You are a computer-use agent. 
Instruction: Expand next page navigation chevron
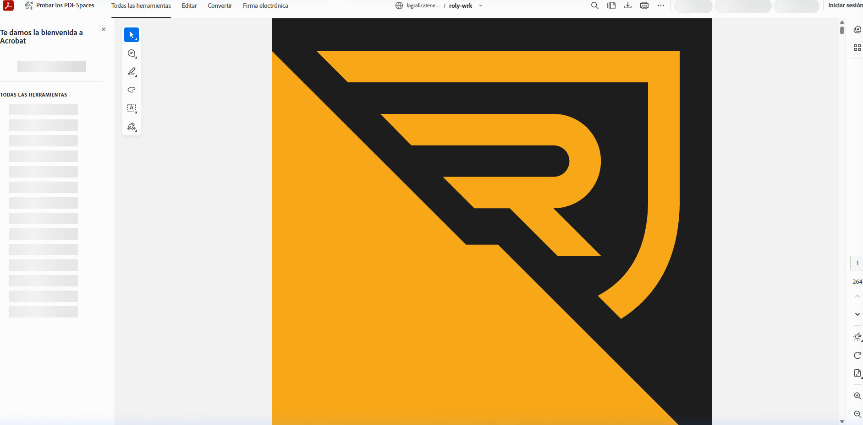pos(858,314)
